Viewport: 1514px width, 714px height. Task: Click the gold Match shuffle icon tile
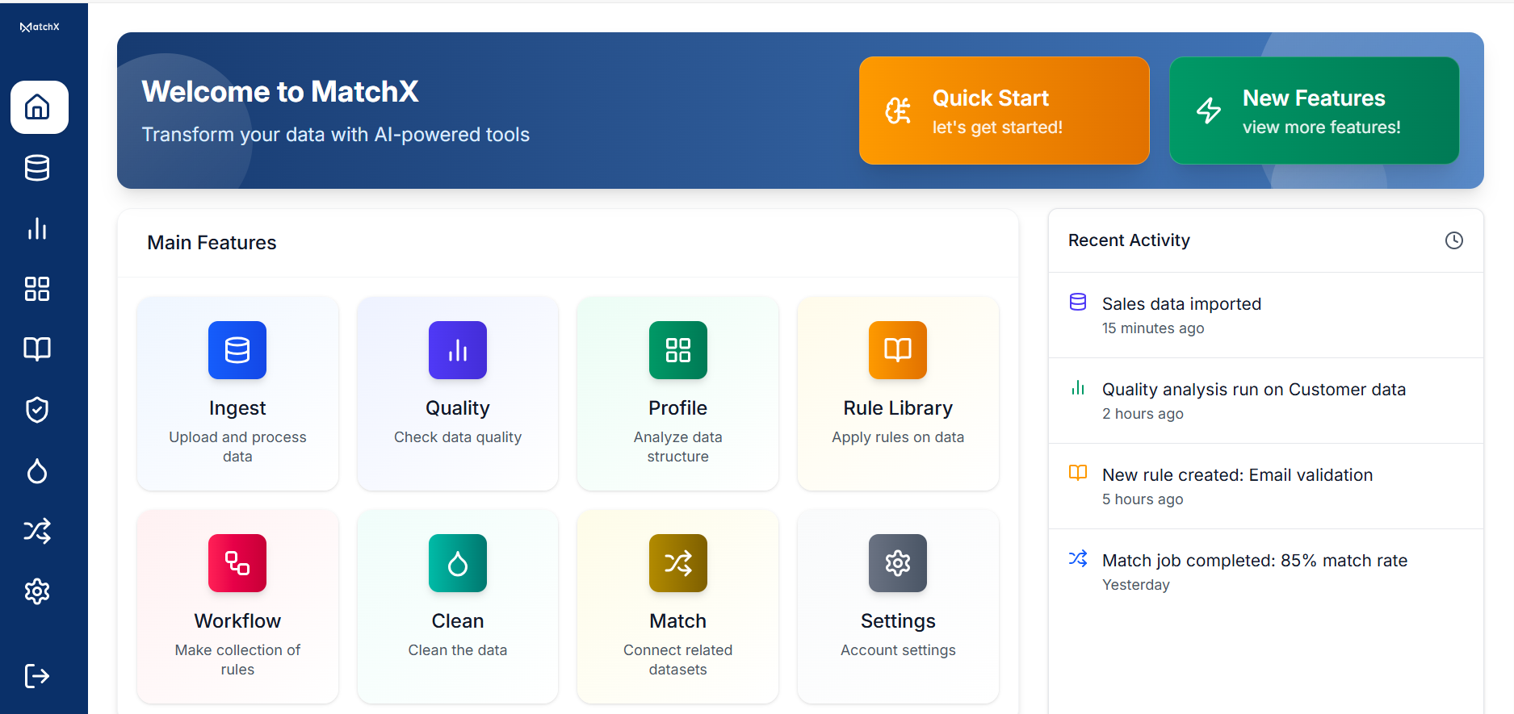coord(678,563)
